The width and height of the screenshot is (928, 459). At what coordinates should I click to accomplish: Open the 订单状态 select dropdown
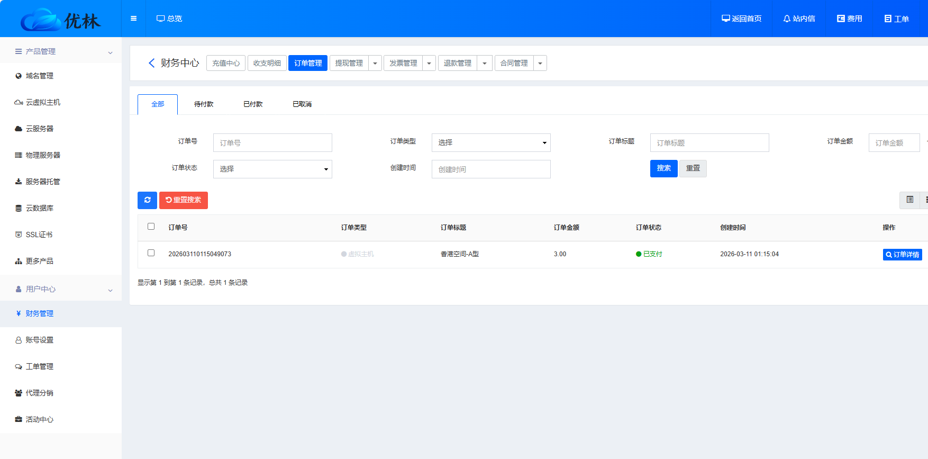click(272, 169)
